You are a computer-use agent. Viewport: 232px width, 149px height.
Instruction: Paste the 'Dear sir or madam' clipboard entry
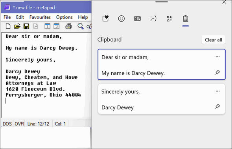[162, 64]
